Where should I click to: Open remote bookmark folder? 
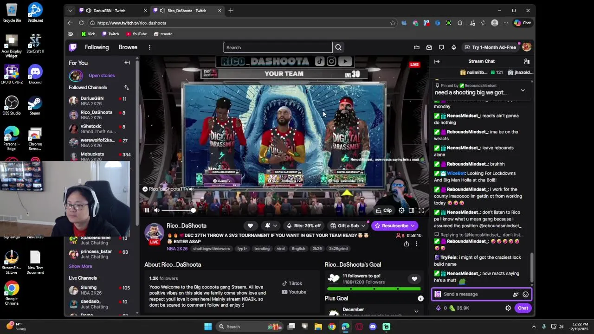click(163, 34)
